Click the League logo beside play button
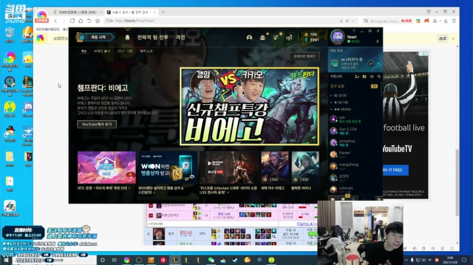The image size is (473, 265). tap(80, 37)
